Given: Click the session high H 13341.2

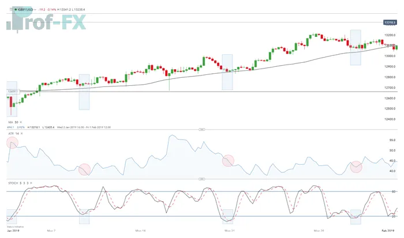Looking at the screenshot, I should click(x=64, y=10).
